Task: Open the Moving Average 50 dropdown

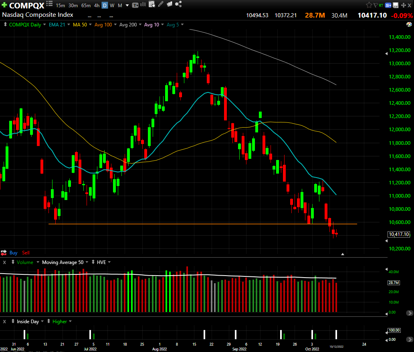Action: tap(87, 262)
